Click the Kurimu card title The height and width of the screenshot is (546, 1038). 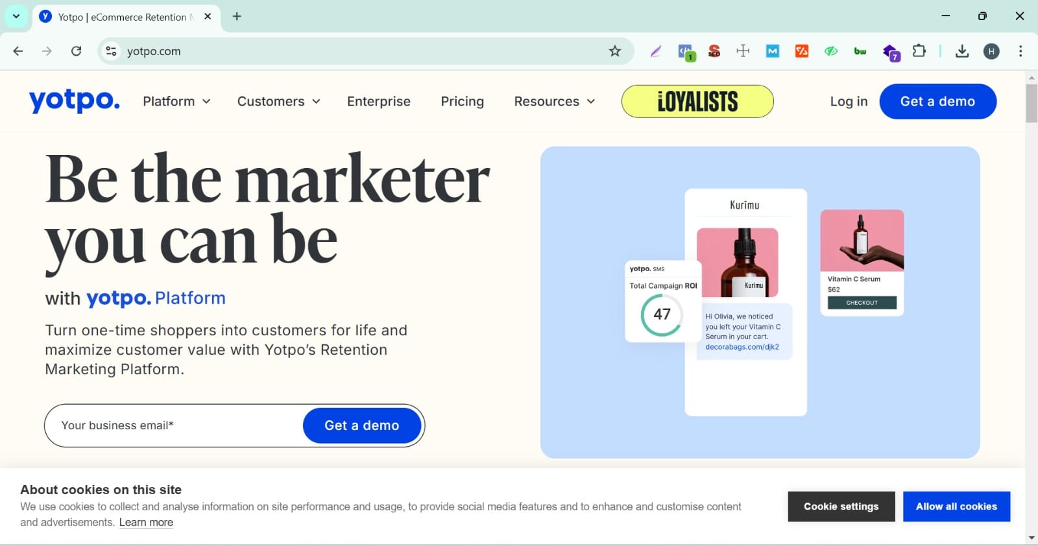tap(745, 205)
